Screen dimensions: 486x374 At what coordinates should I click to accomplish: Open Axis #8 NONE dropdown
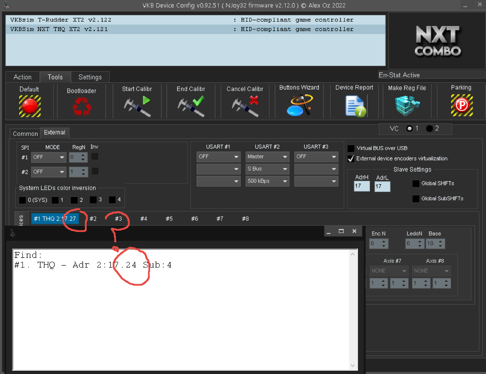click(431, 271)
